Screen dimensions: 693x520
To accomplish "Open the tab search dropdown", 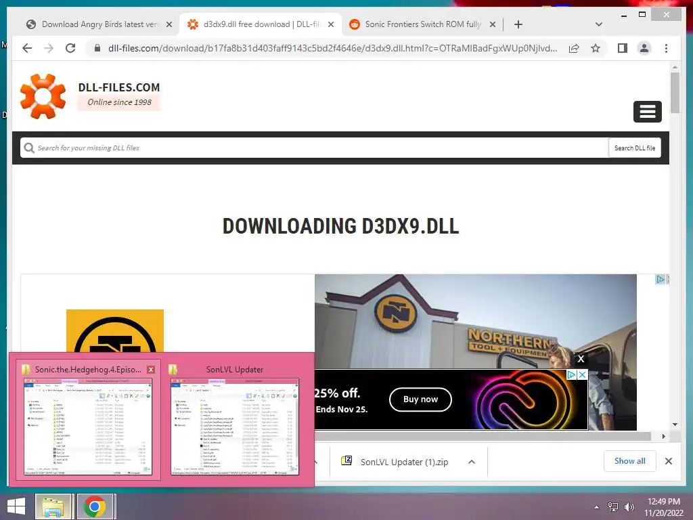I will tap(598, 24).
